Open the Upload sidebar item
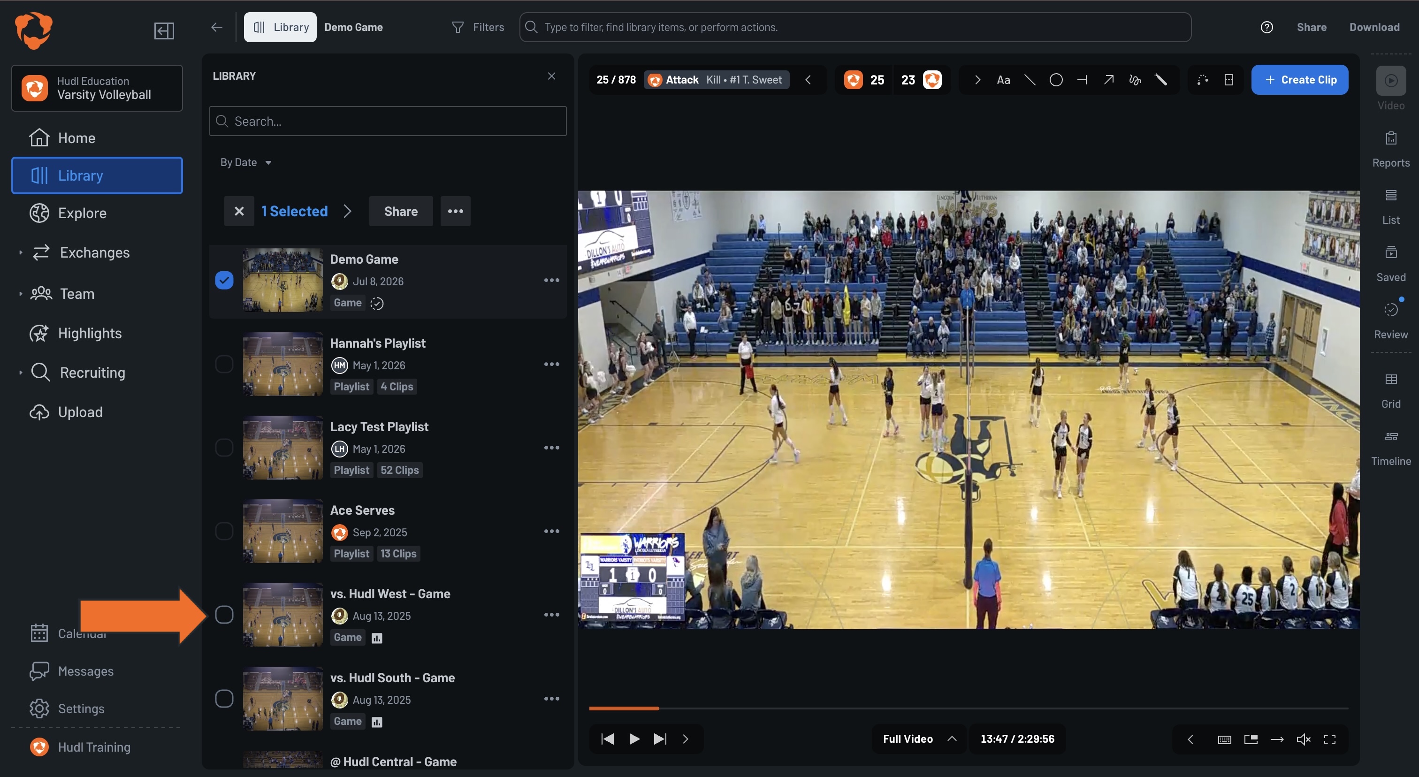Image resolution: width=1419 pixels, height=777 pixels. tap(97, 412)
